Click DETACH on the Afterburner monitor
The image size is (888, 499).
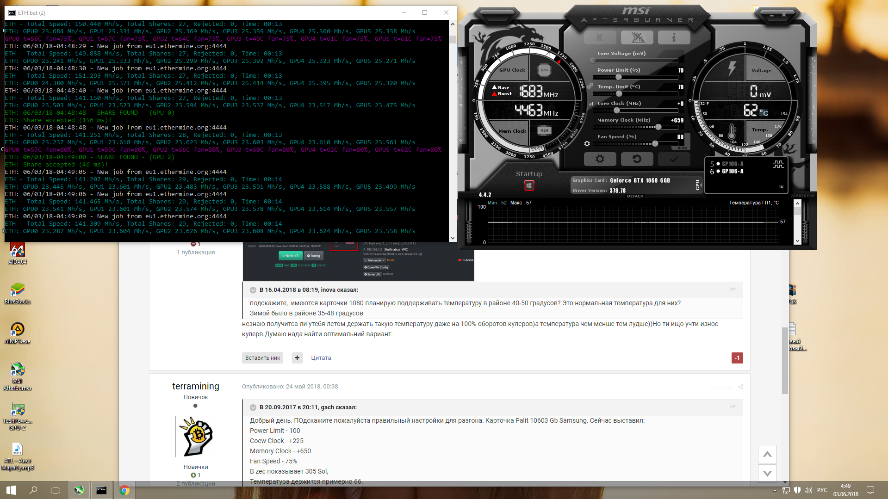[635, 196]
